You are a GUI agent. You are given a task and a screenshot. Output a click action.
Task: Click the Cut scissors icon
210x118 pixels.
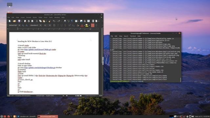tap(37, 21)
